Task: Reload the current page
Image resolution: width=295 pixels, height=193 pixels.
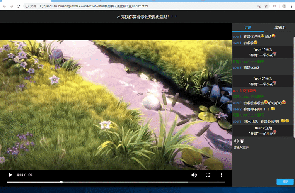Action: (18, 6)
